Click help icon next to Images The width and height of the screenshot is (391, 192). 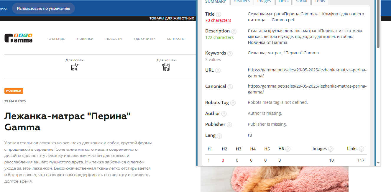331,149
